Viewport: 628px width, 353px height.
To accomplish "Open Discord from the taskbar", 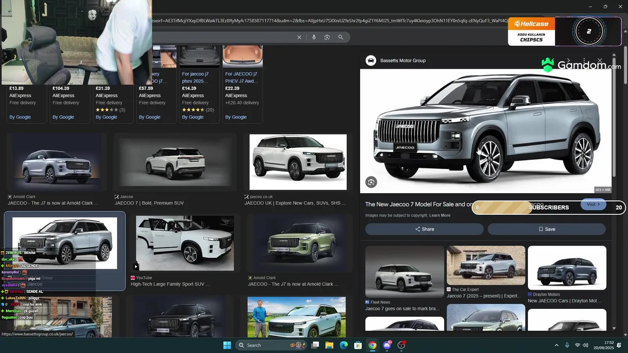I will (387, 345).
